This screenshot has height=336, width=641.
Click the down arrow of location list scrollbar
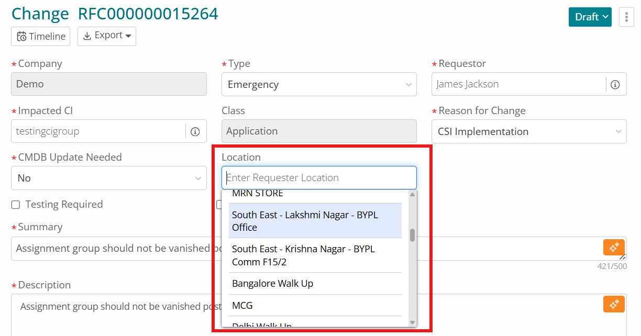[412, 322]
